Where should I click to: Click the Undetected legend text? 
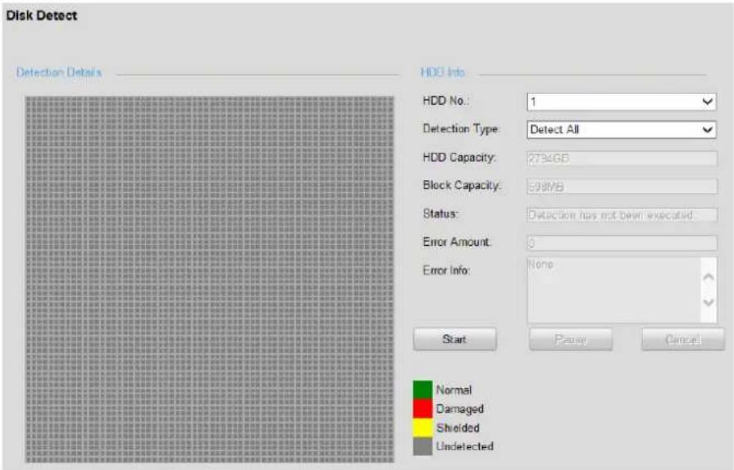(465, 446)
